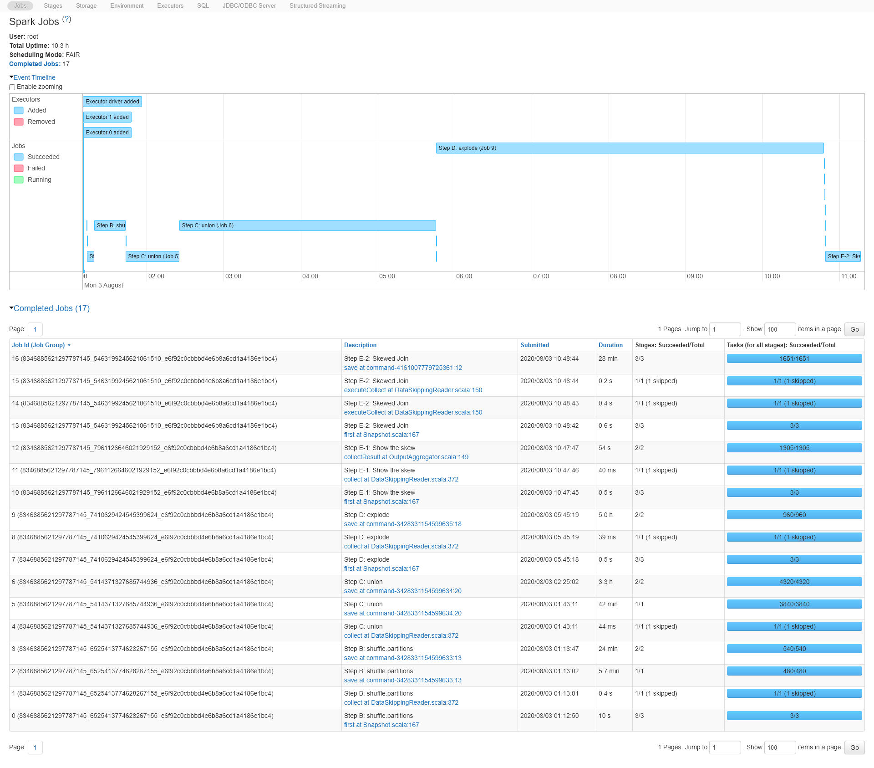
Task: Switch to the Jobs tab
Action: point(20,6)
